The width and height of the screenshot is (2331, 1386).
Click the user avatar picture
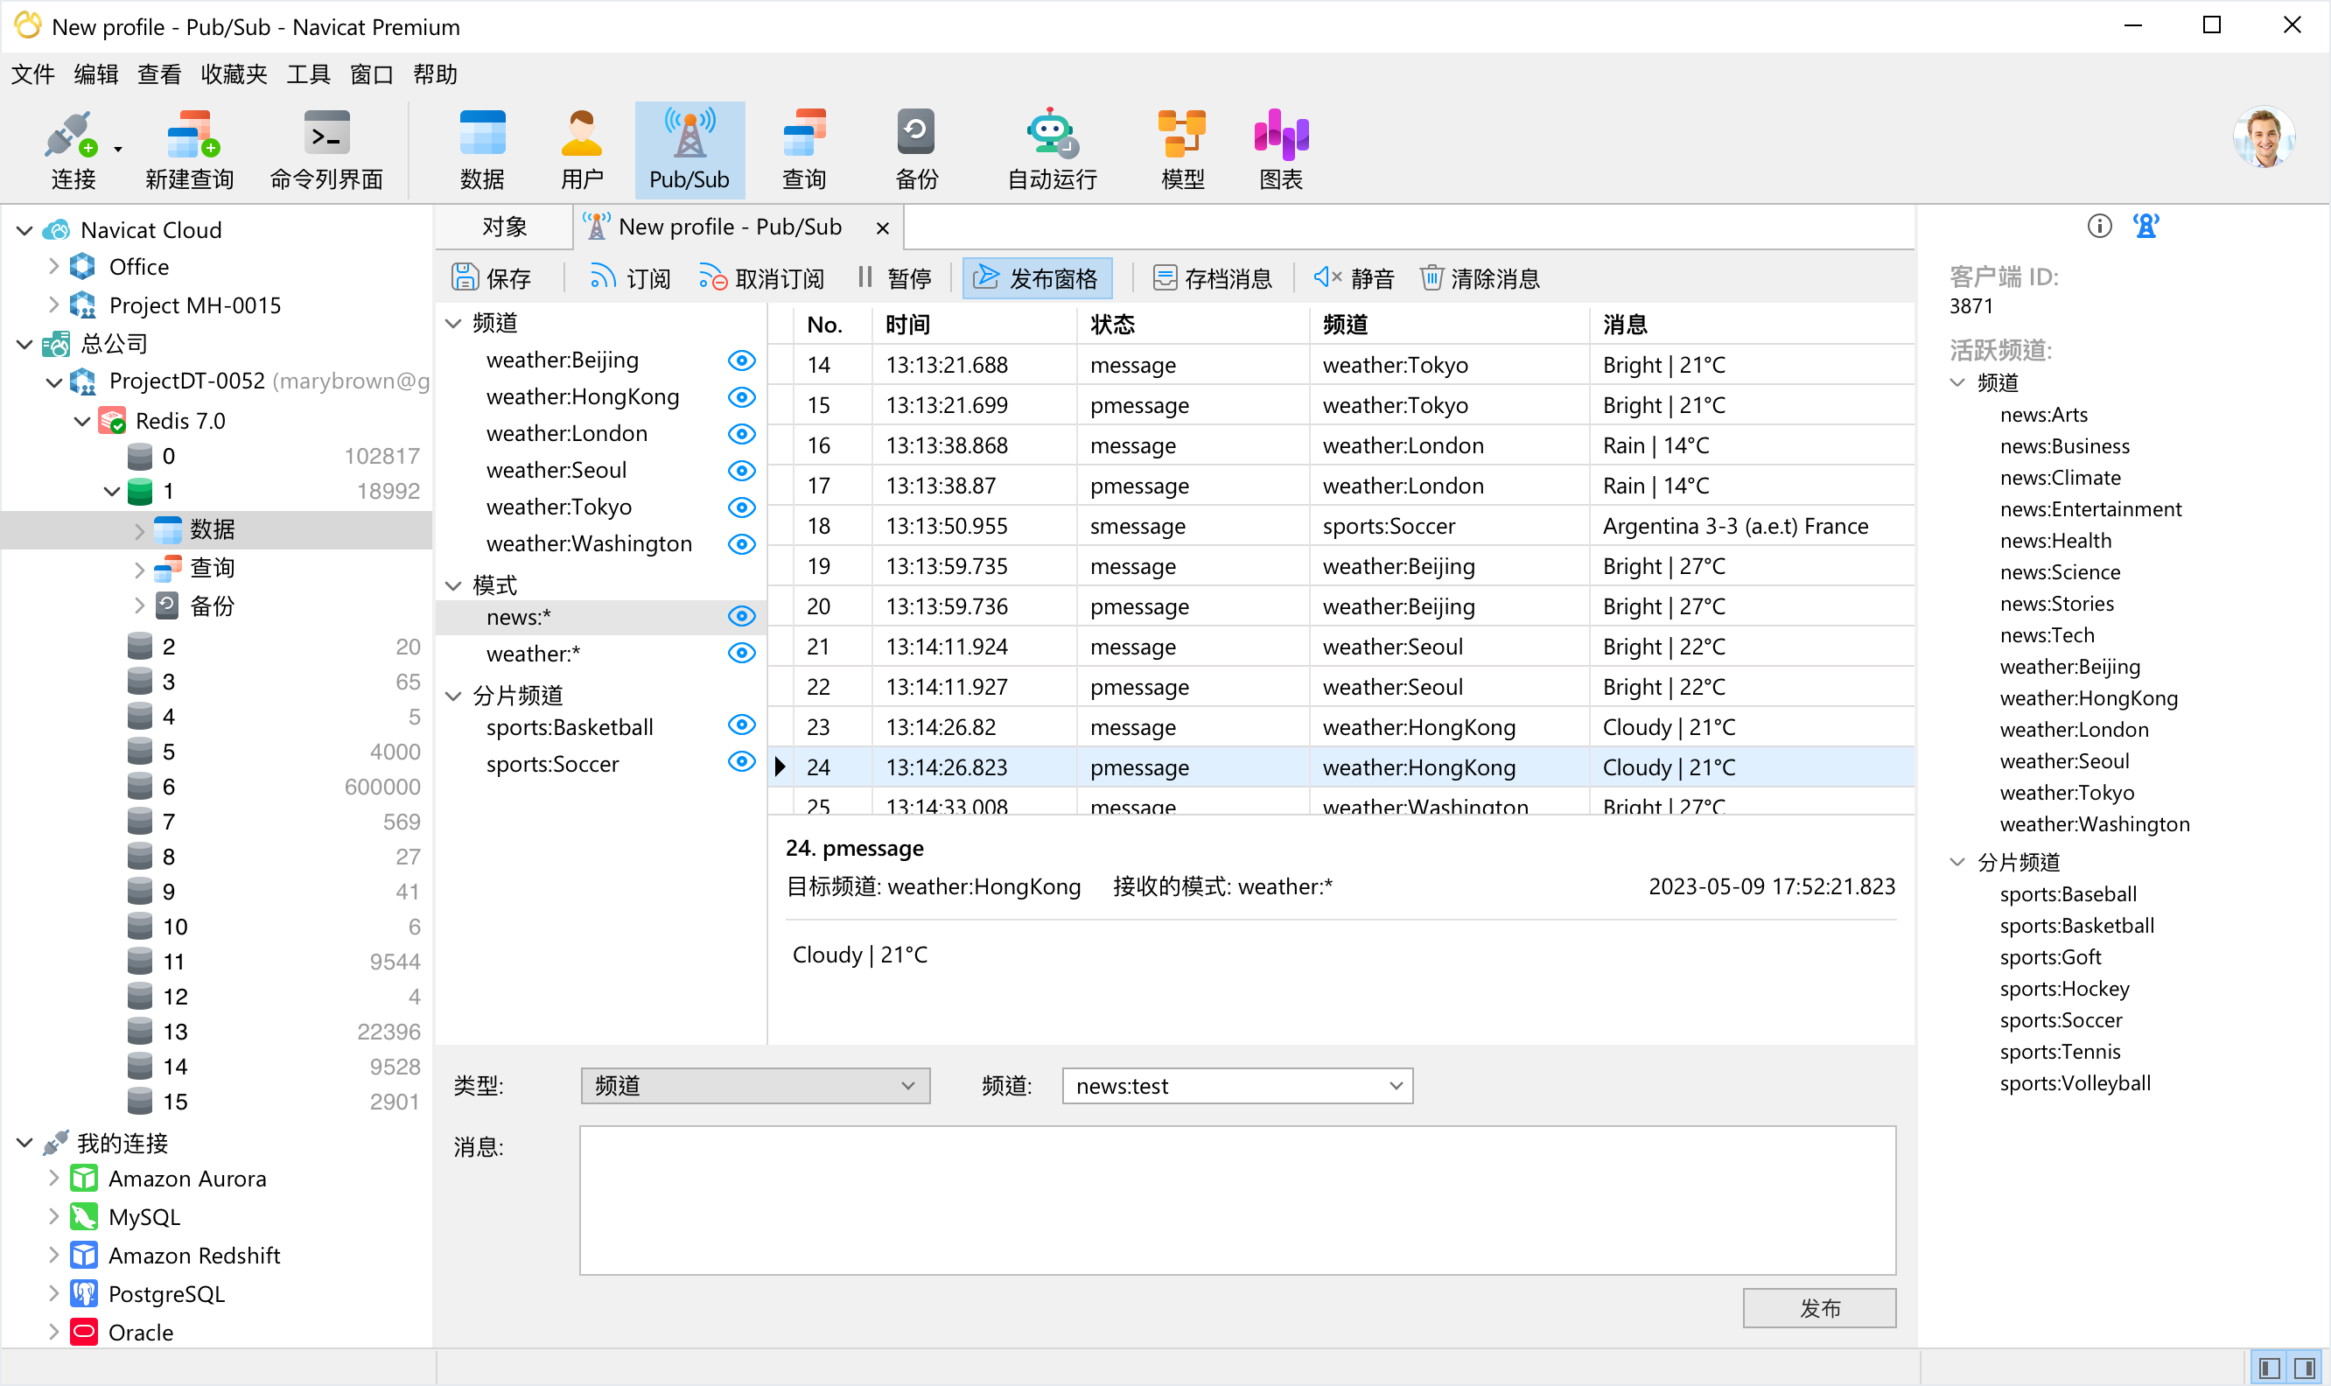[x=2264, y=138]
